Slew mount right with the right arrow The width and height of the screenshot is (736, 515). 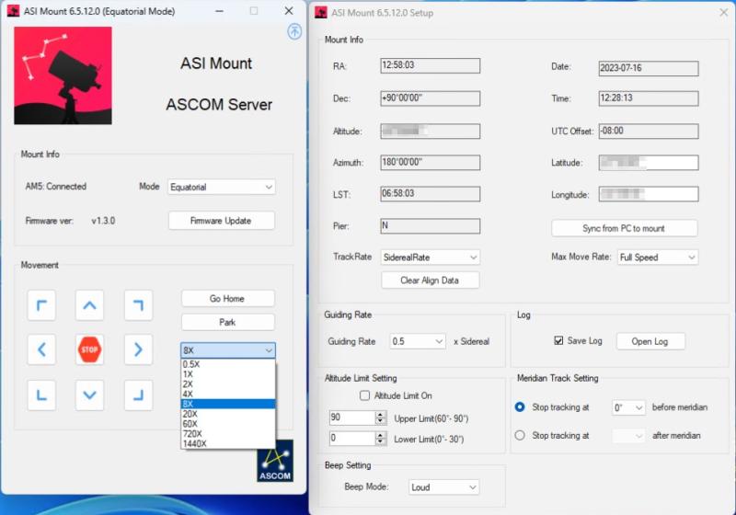coord(138,349)
